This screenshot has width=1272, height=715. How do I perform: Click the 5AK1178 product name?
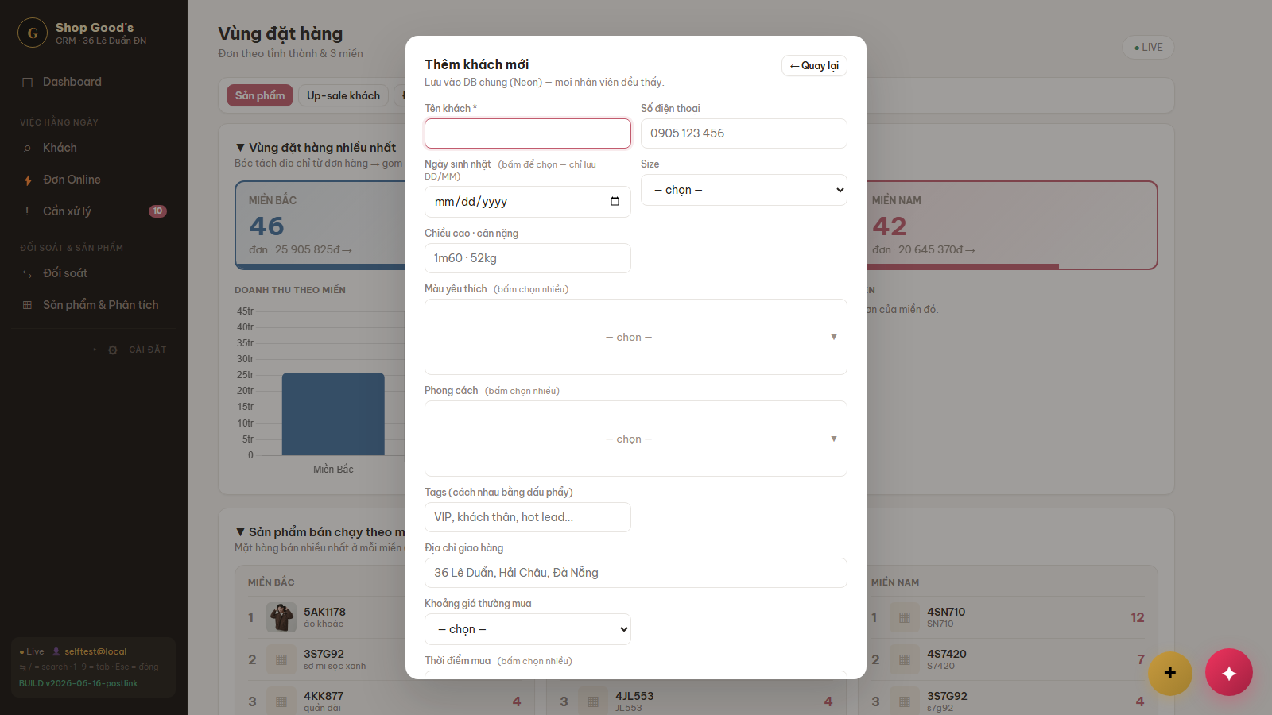pyautogui.click(x=324, y=612)
